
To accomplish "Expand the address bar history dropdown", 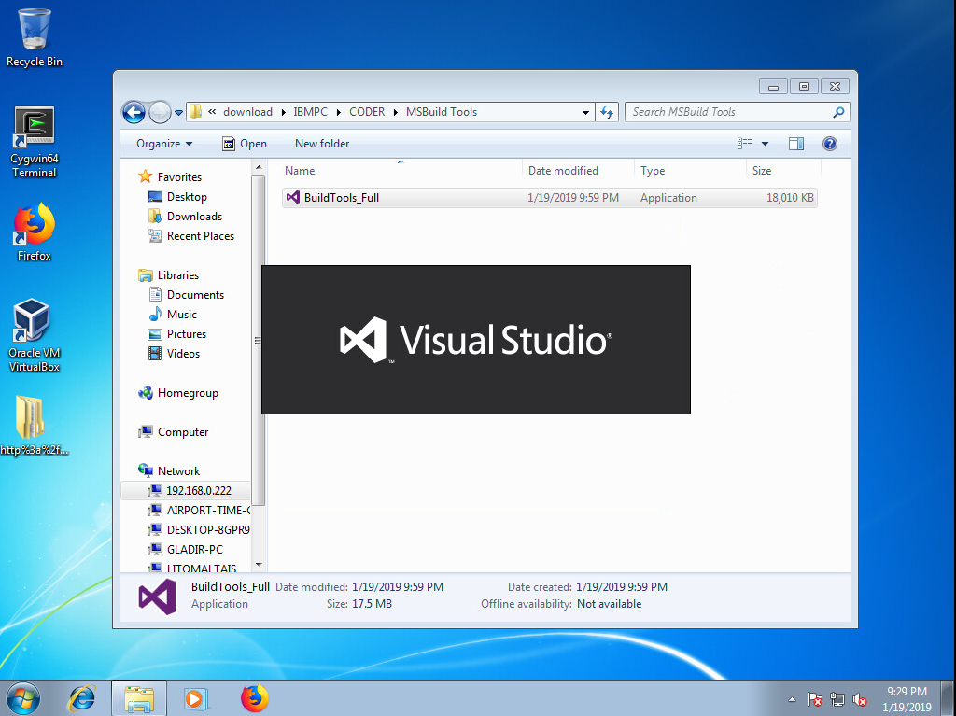I will 585,112.
